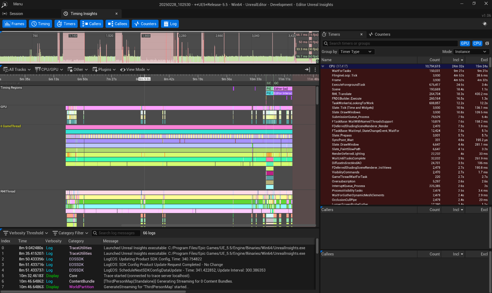Select the GPU track header

[4, 107]
